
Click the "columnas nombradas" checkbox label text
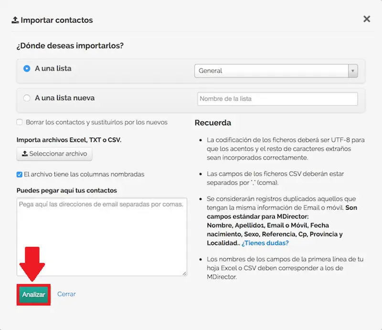pos(84,175)
